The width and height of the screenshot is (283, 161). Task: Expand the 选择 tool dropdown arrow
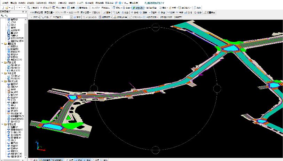click(39, 17)
